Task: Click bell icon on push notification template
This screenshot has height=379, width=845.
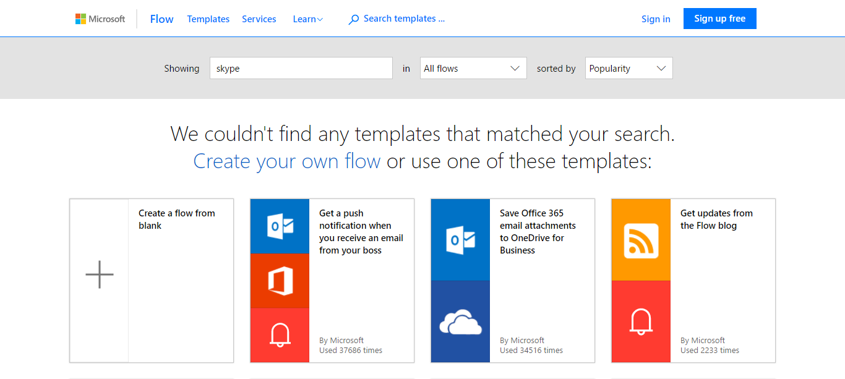Action: [x=280, y=335]
